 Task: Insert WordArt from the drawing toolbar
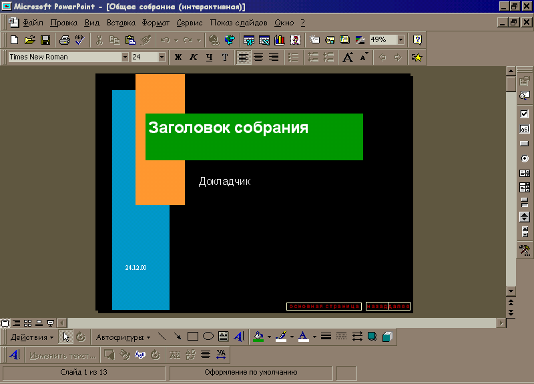pyautogui.click(x=239, y=337)
